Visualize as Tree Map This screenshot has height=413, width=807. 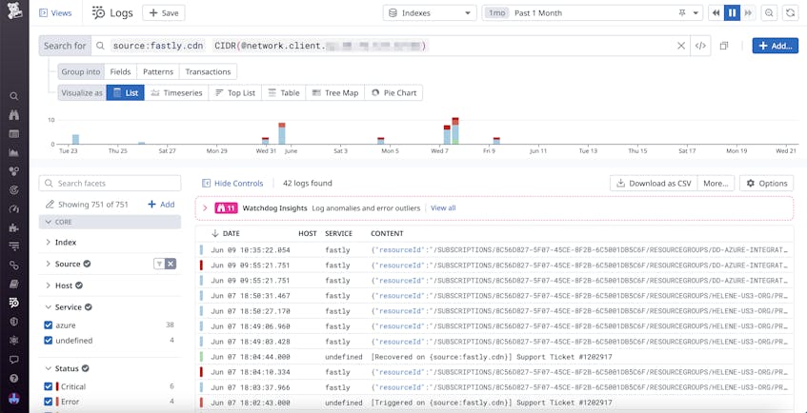tap(335, 93)
